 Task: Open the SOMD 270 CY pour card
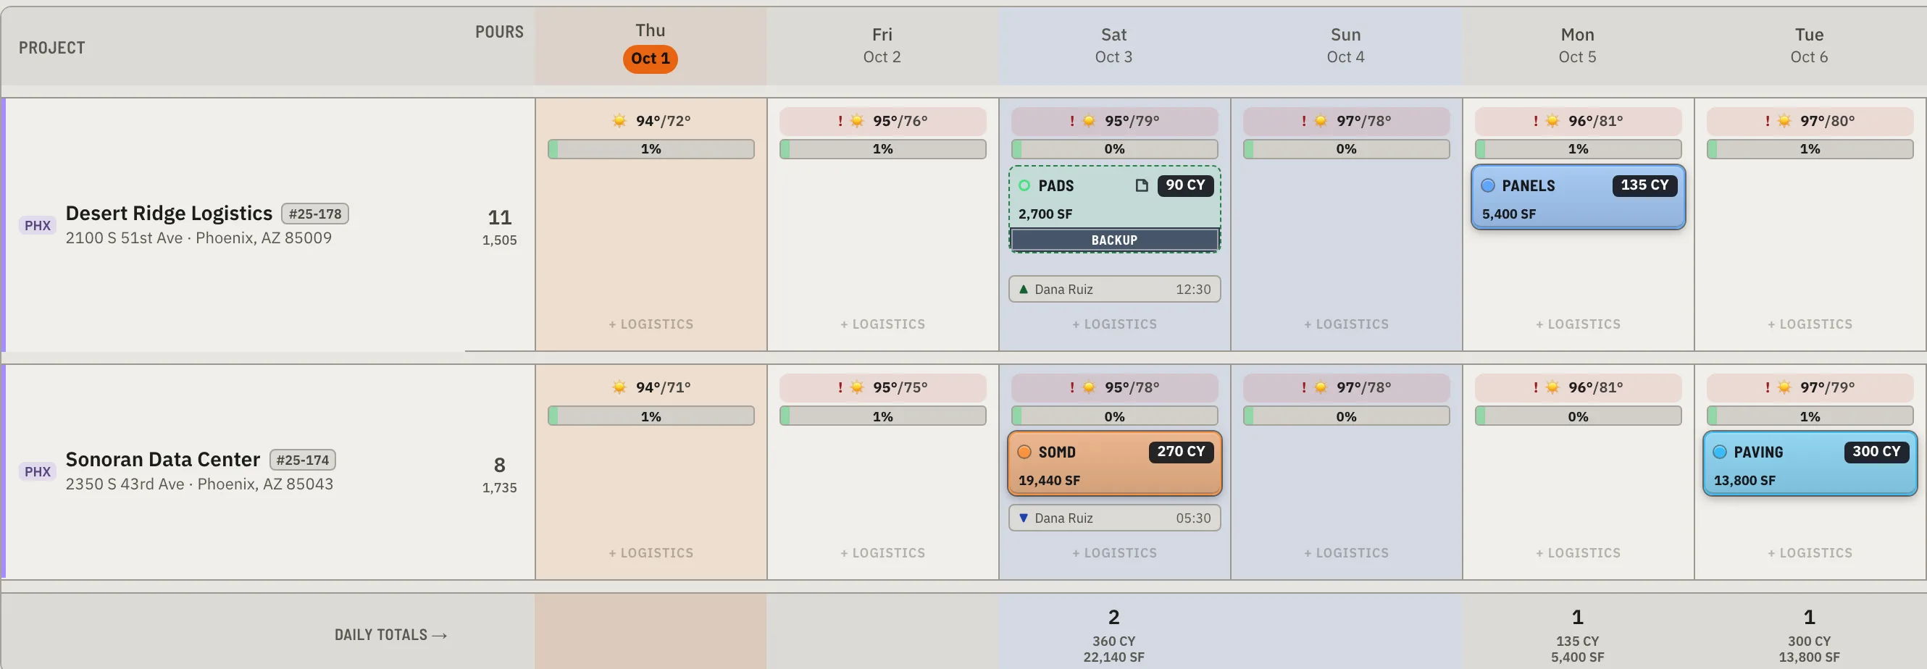1115,463
